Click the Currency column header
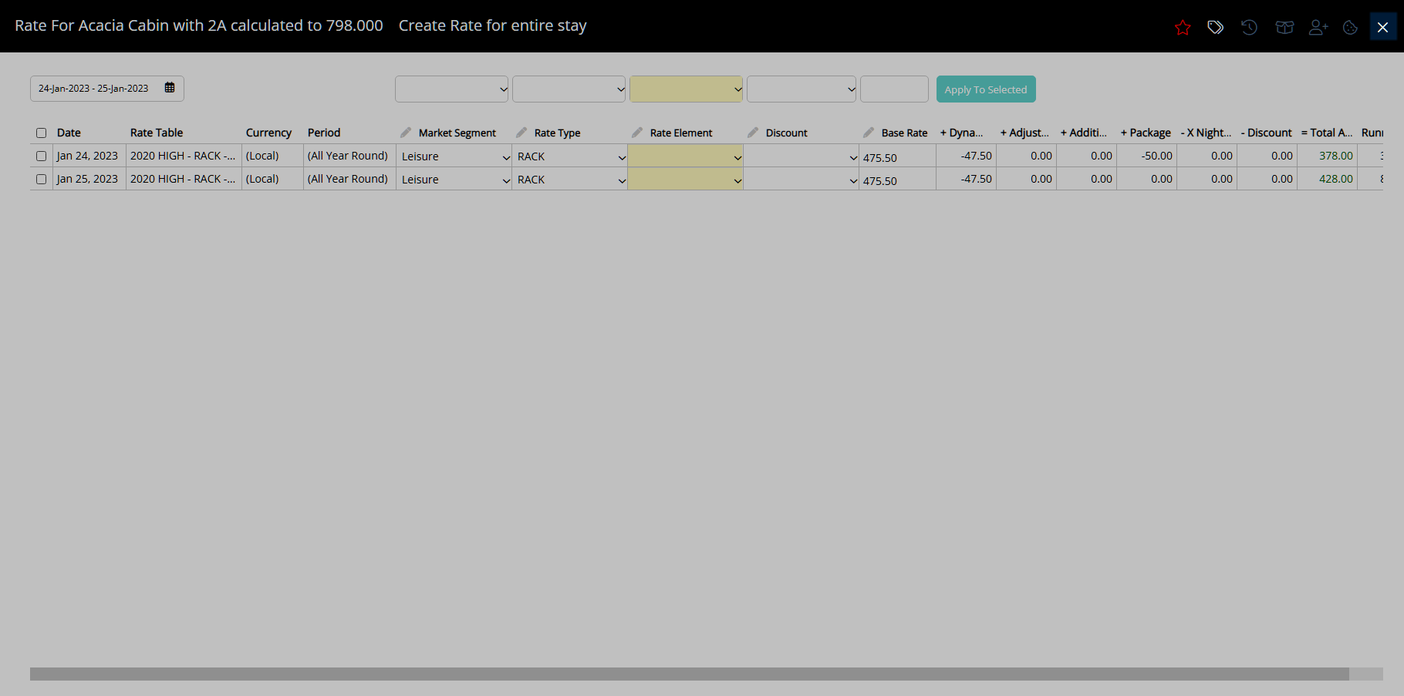Viewport: 1404px width, 696px height. [x=268, y=133]
